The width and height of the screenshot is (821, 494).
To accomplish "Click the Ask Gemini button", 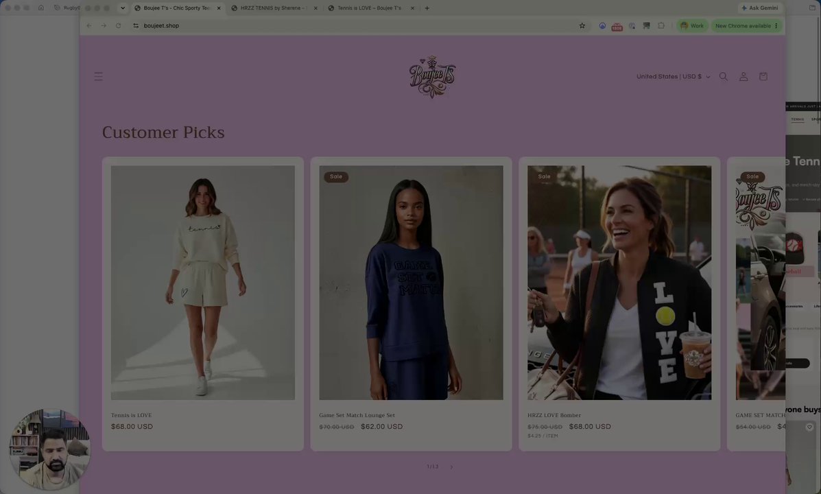I will pyautogui.click(x=760, y=8).
